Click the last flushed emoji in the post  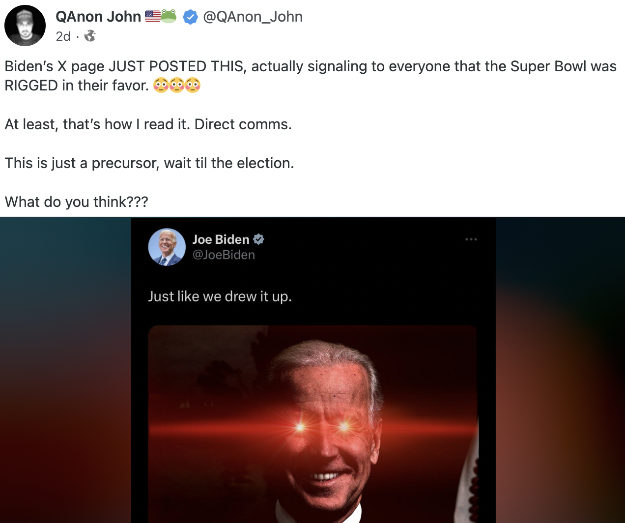click(193, 86)
